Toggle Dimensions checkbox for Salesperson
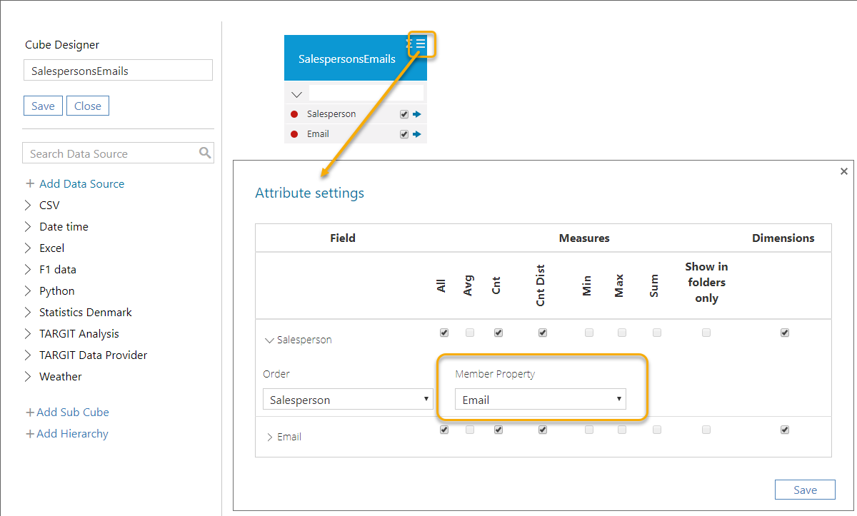This screenshot has width=857, height=516. [x=785, y=333]
